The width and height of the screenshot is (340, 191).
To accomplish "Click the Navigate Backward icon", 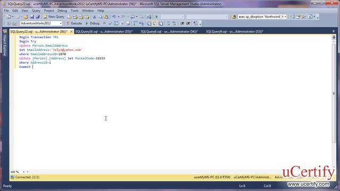I will (133, 16).
